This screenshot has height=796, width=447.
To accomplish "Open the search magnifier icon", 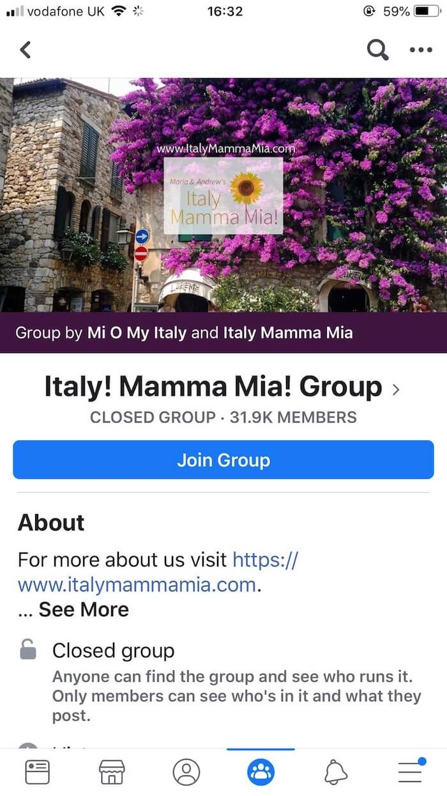I will coord(377,49).
